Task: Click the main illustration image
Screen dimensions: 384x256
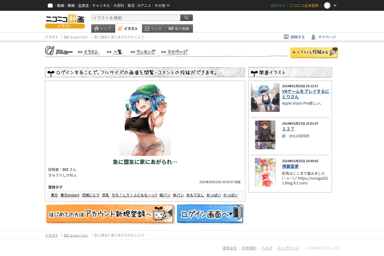Action: (x=145, y=120)
